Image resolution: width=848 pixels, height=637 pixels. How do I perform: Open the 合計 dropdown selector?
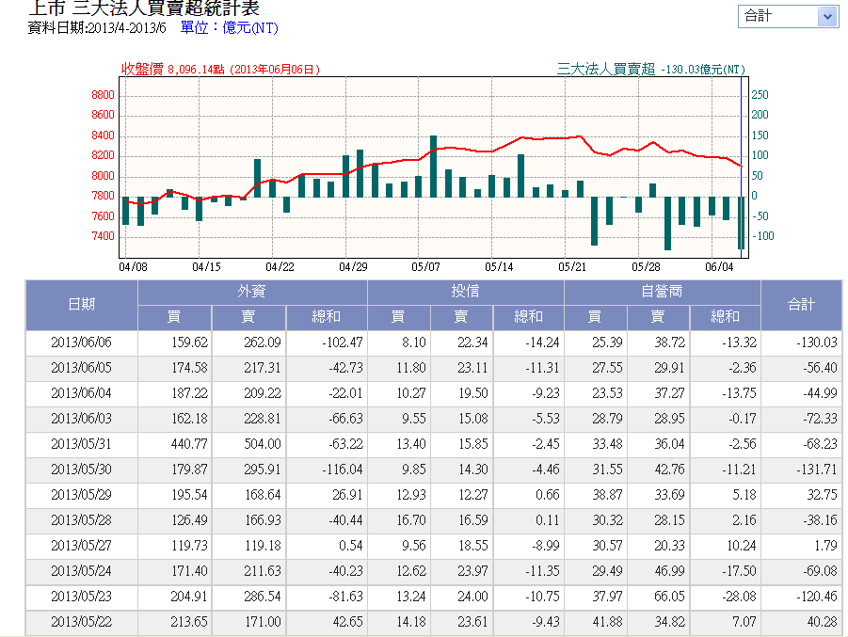(x=788, y=16)
